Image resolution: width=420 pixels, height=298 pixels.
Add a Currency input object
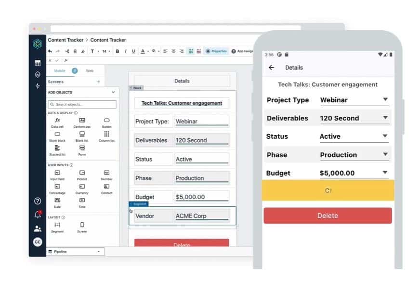(82, 186)
